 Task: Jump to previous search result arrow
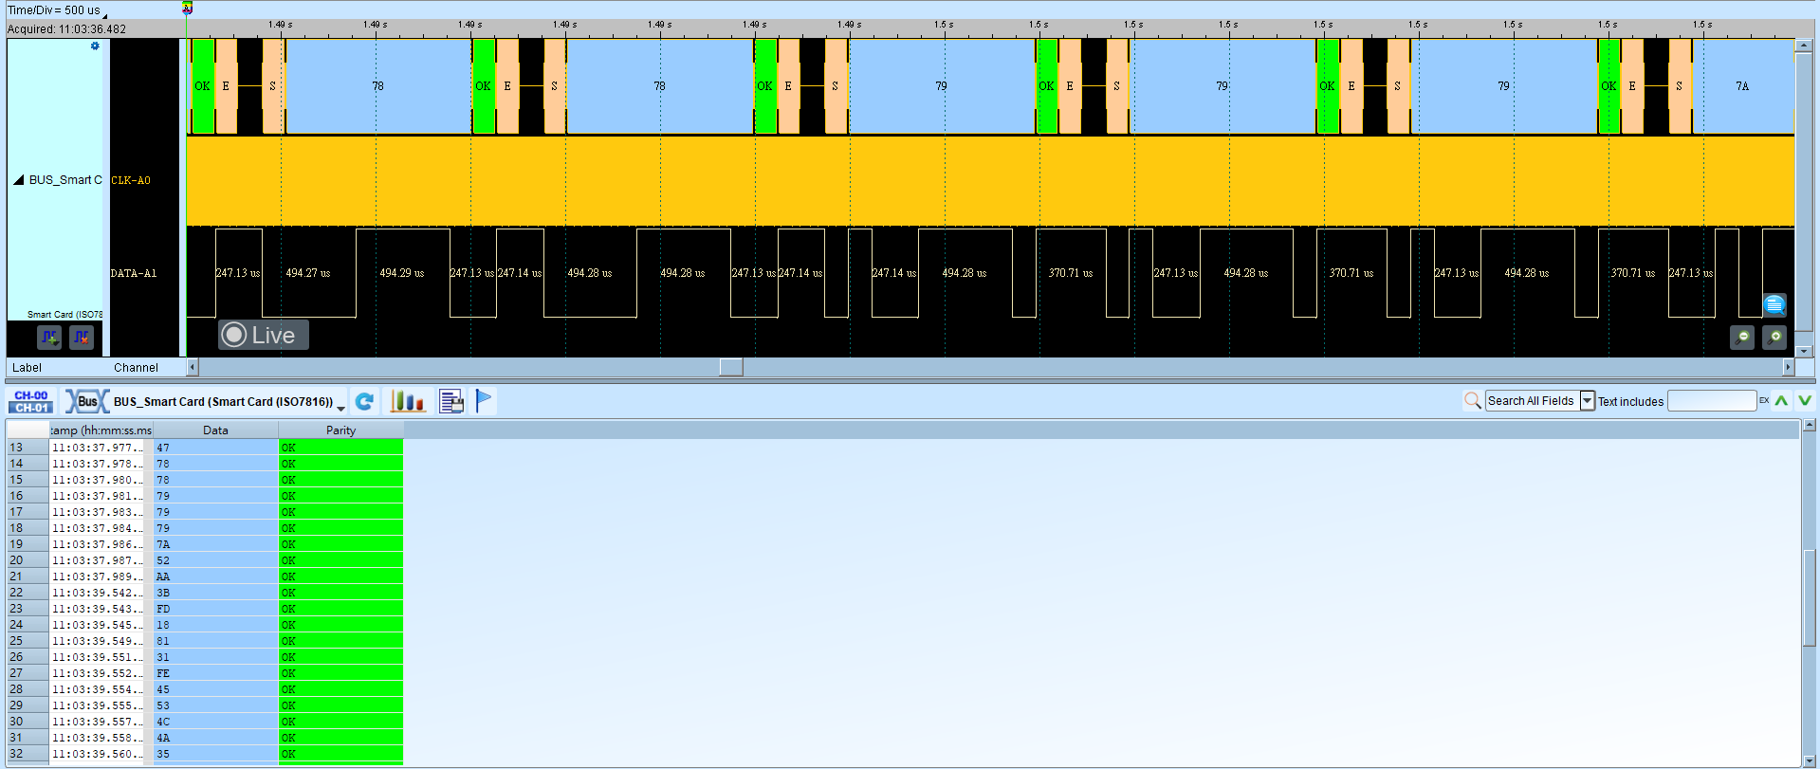point(1782,401)
